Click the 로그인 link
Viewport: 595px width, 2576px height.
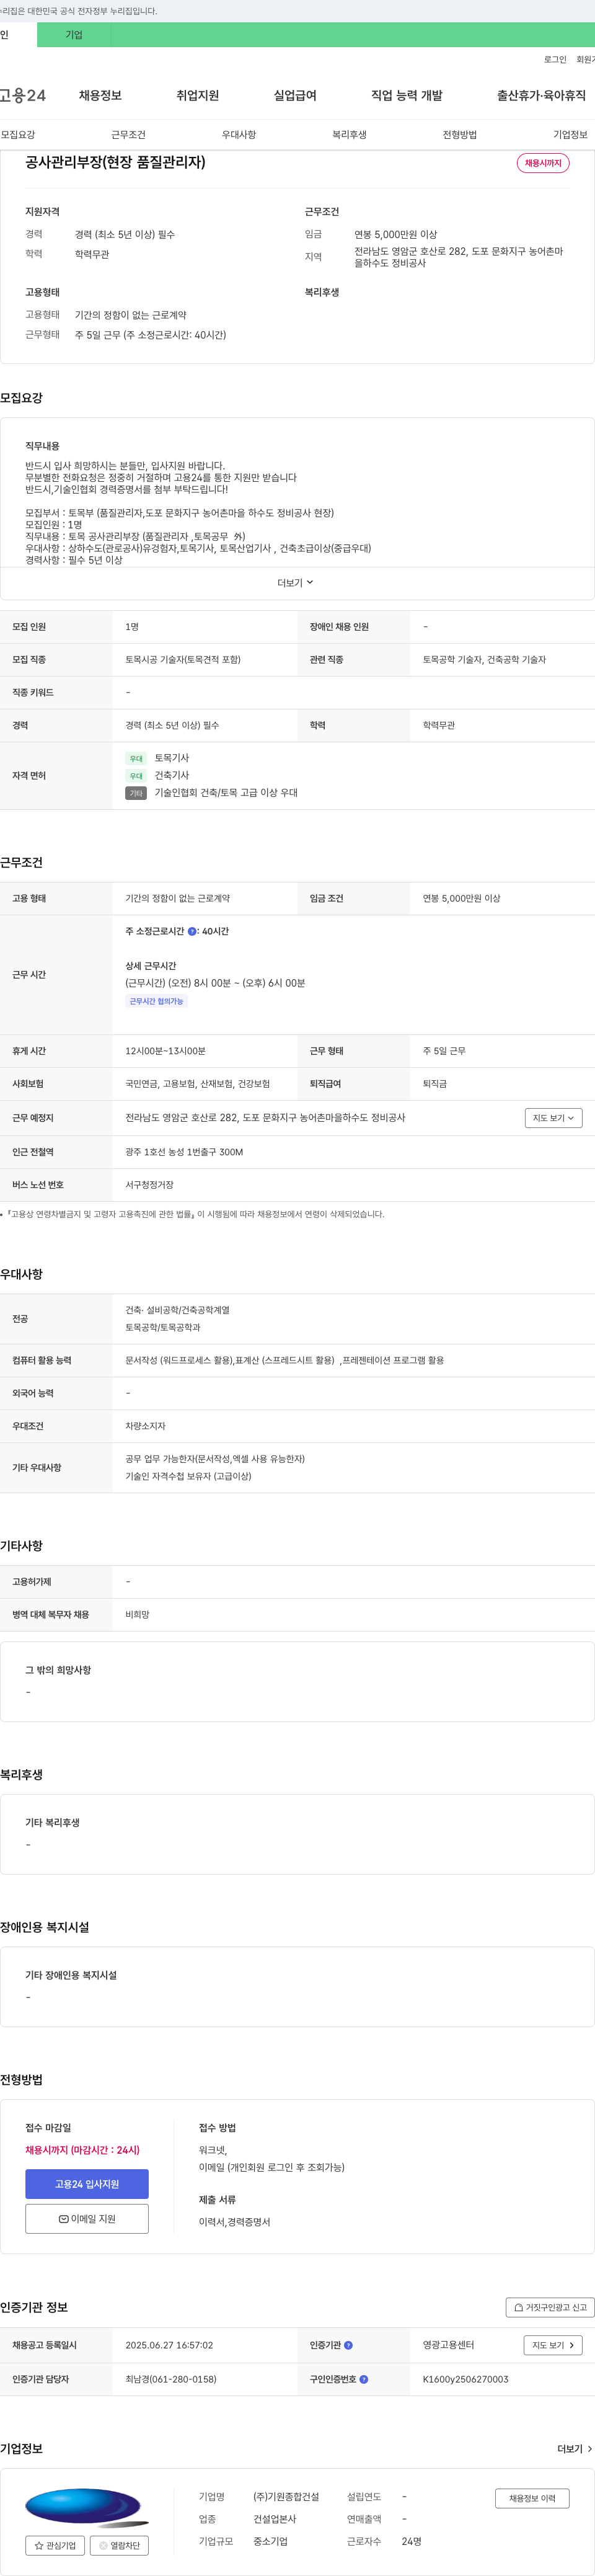[x=555, y=60]
